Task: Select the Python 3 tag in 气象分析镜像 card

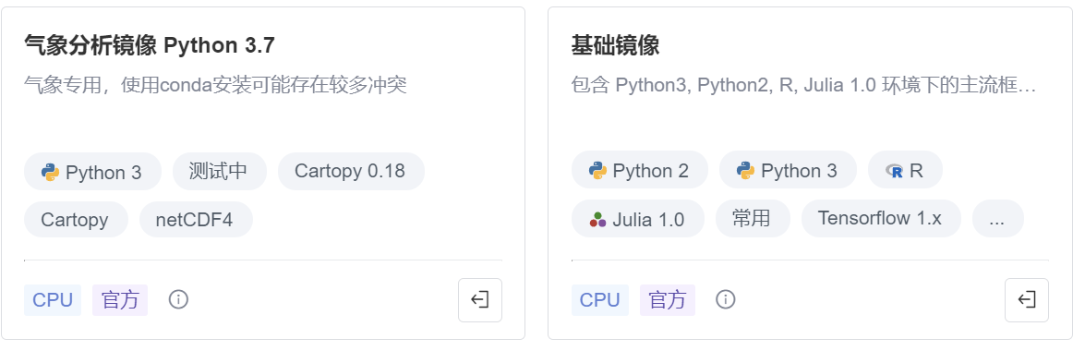Action: (92, 172)
